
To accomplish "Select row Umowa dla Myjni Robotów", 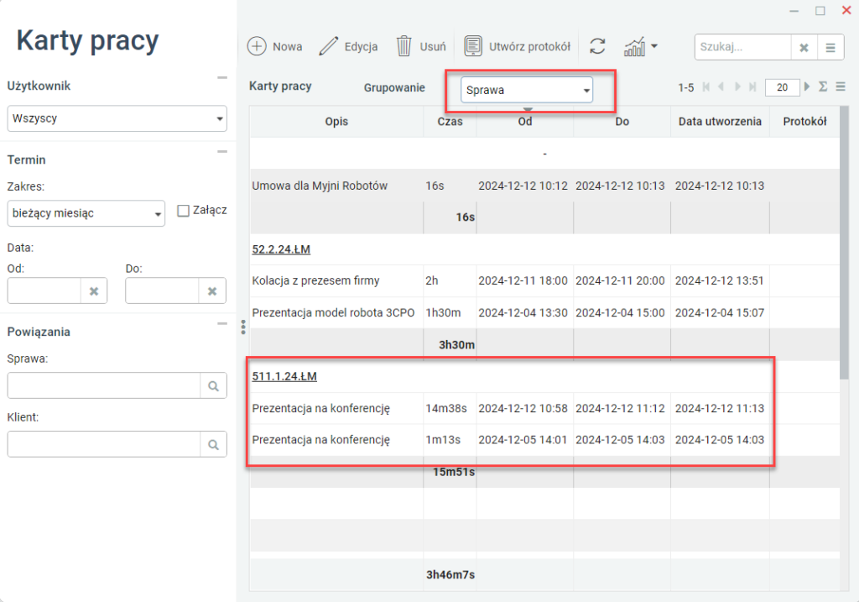I will click(544, 186).
